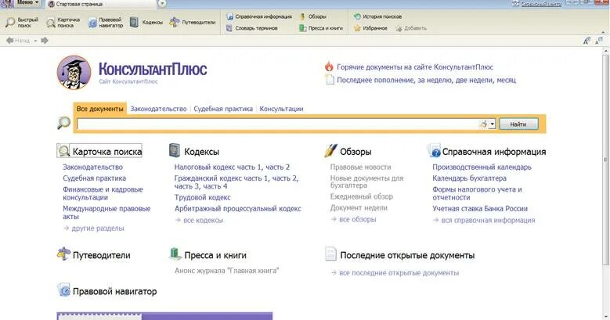The width and height of the screenshot is (610, 320).
Task: Click the flame icon for hot documents
Action: [x=329, y=67]
